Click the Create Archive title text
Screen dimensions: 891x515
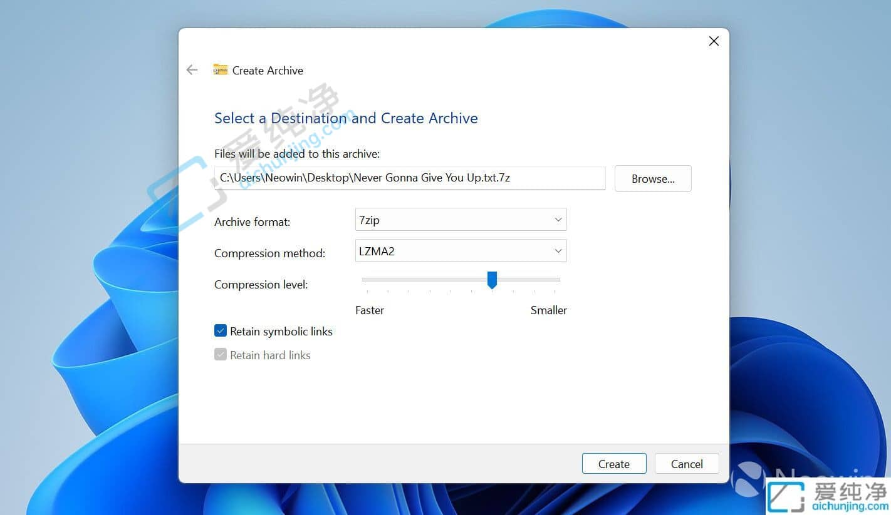[x=268, y=71]
